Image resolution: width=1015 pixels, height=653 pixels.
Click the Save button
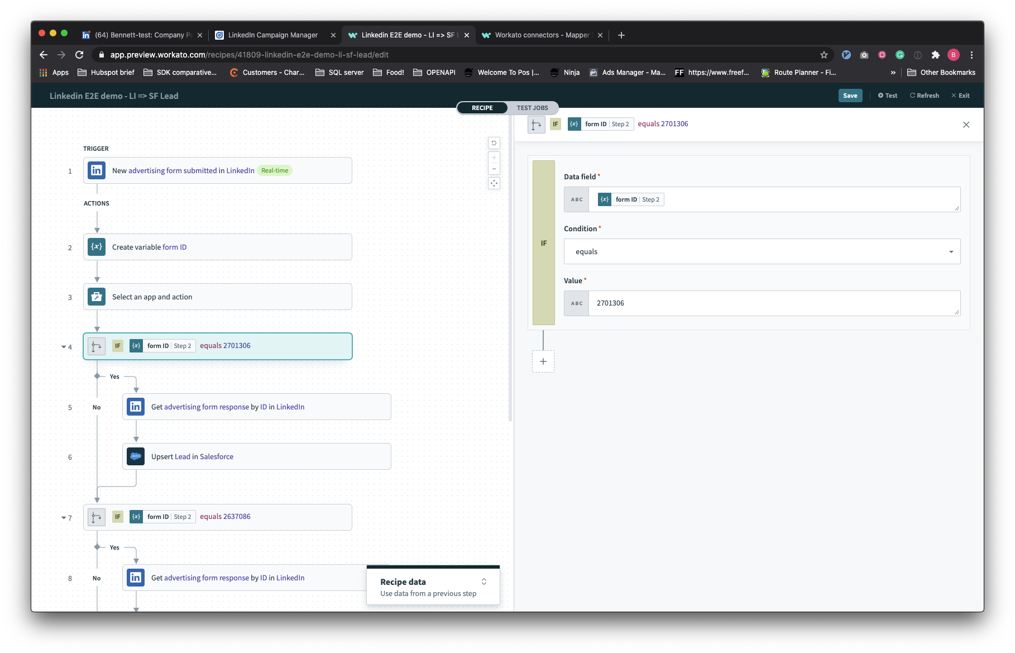tap(849, 96)
